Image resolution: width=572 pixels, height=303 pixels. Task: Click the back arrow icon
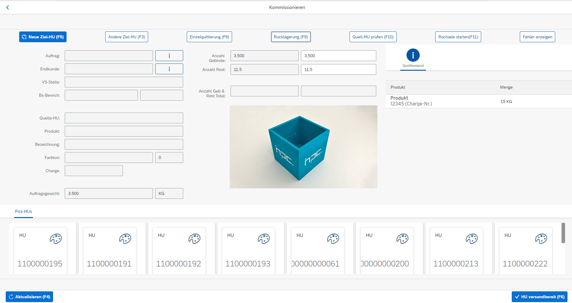[8, 7]
